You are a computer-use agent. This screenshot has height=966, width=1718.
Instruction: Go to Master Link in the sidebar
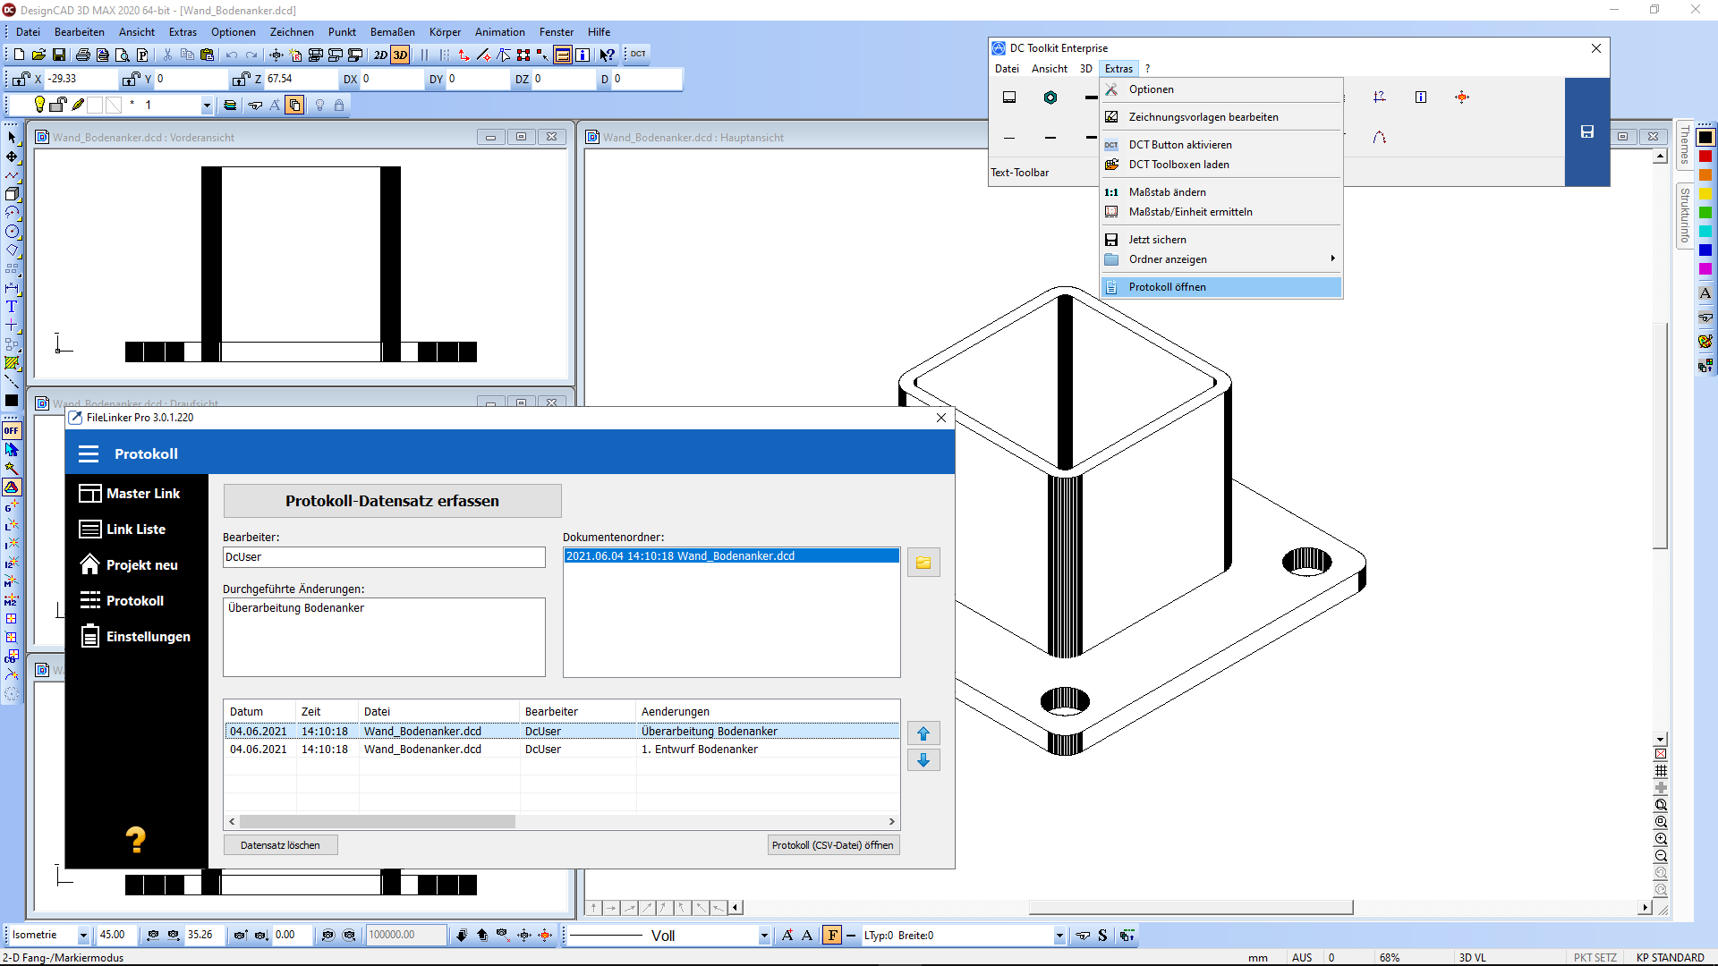(x=136, y=494)
